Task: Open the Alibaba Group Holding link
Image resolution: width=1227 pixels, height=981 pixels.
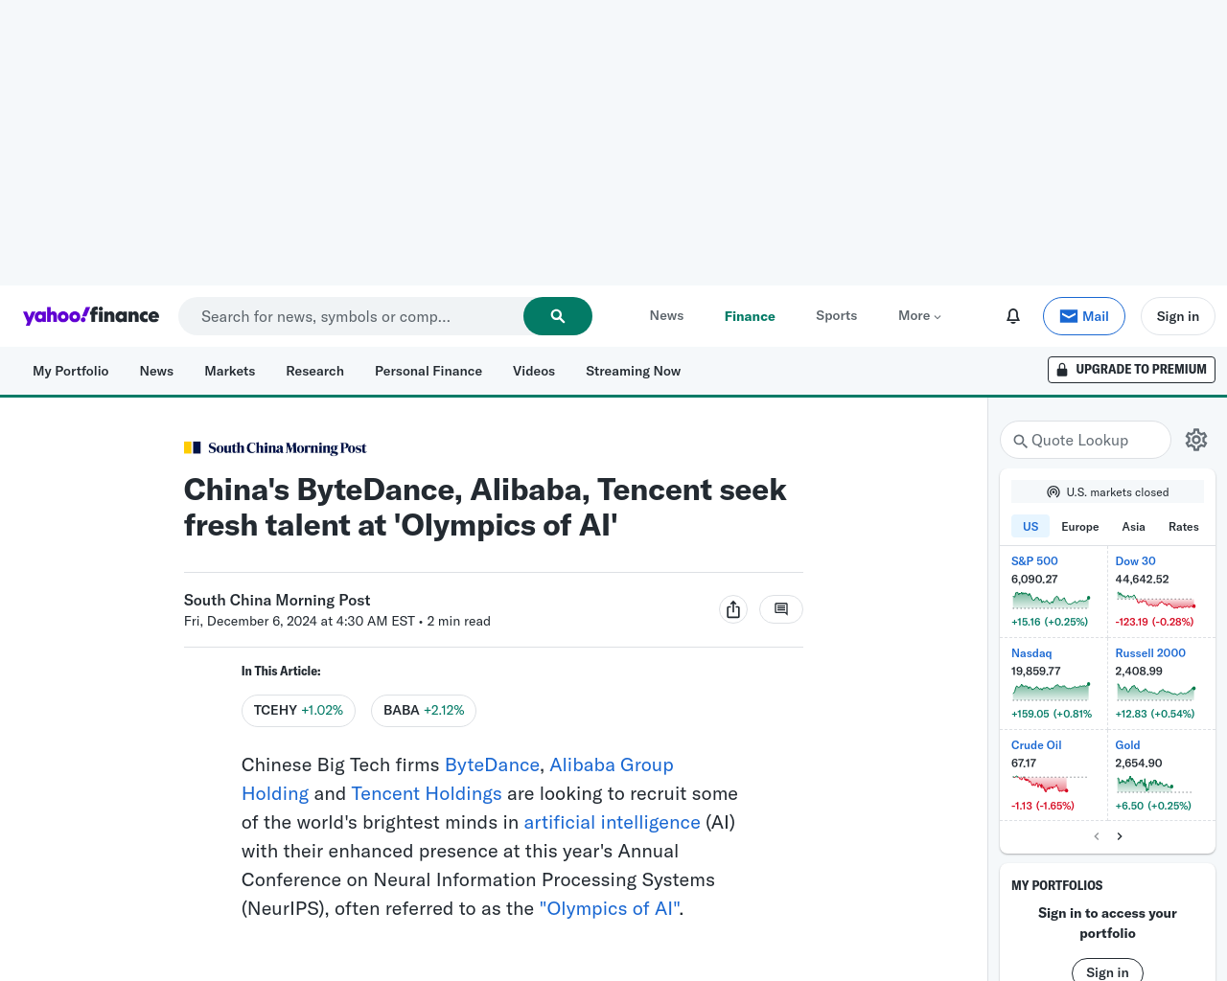Action: pos(612,764)
